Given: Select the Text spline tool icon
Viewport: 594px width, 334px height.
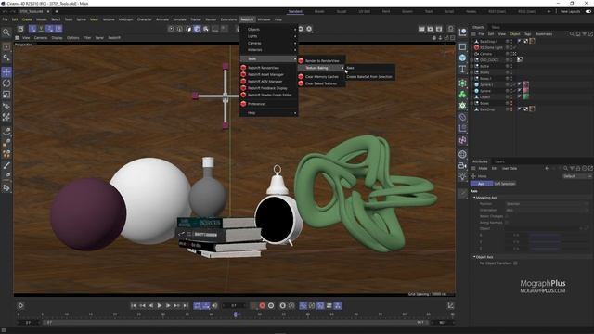Looking at the screenshot, I should coord(462,70).
